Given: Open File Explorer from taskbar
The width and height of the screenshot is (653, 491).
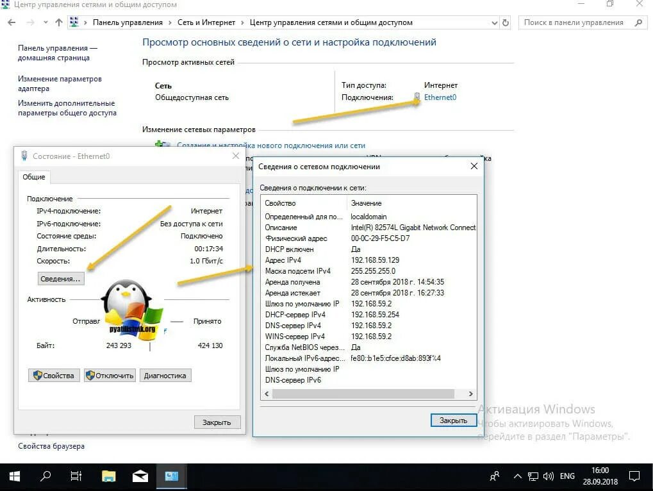Looking at the screenshot, I should coord(109,476).
